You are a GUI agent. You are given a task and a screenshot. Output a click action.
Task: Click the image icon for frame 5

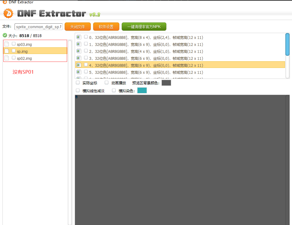pos(79,72)
